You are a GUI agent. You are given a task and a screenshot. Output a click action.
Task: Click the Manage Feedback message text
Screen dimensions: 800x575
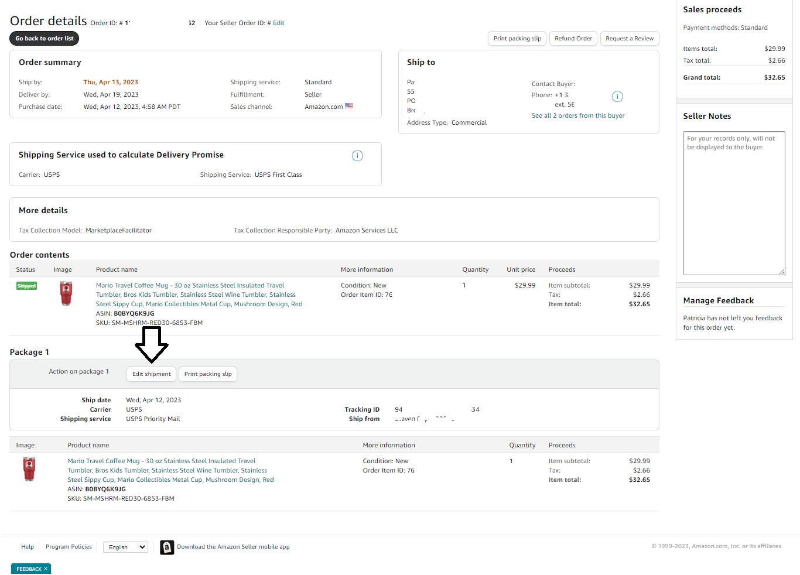click(x=733, y=323)
